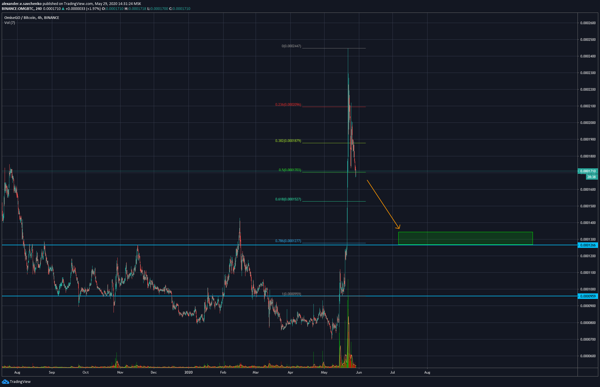Select the 0.0000600 price axis label
Screen dimensions: 600x387
click(588, 356)
